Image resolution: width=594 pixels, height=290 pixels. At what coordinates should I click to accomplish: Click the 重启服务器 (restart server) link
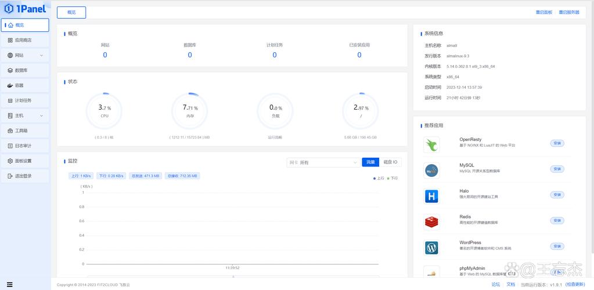coord(569,12)
